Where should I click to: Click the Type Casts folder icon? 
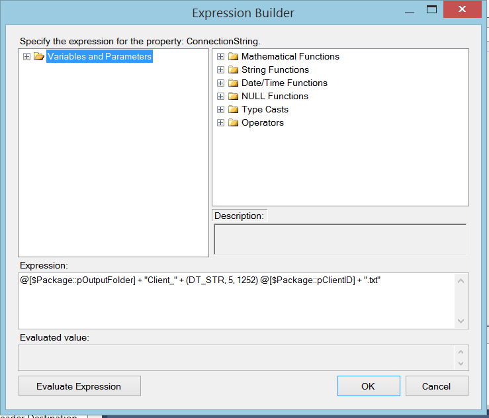pyautogui.click(x=233, y=109)
